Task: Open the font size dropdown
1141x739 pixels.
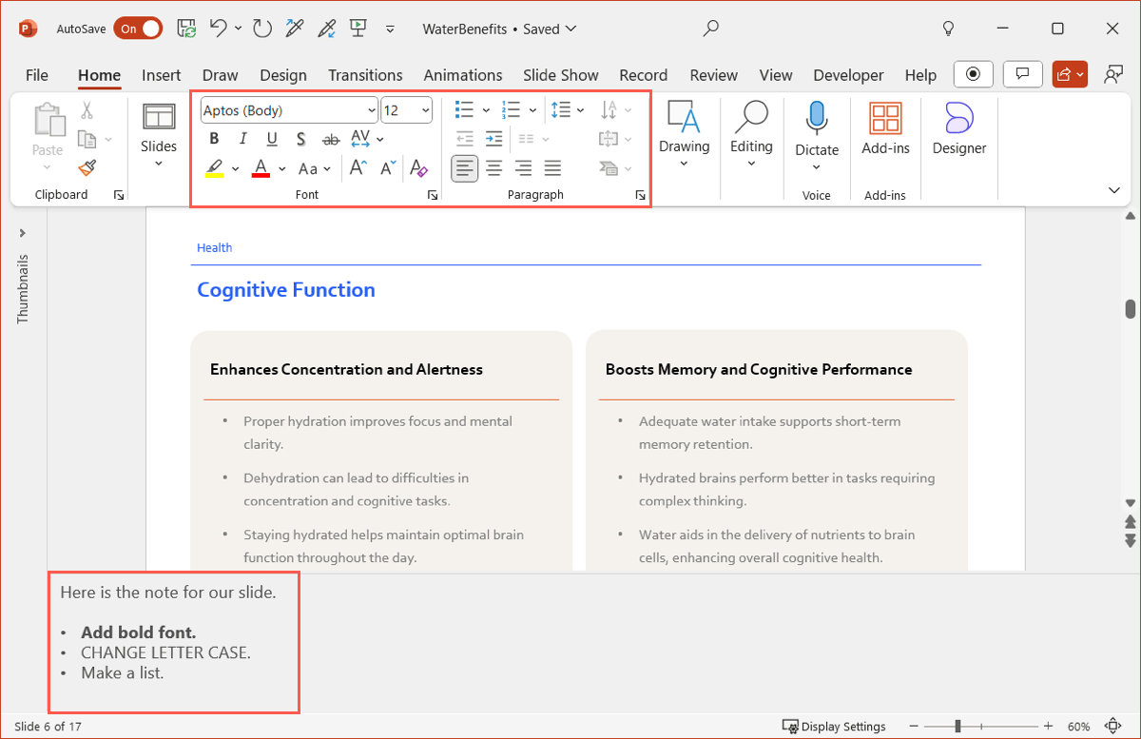Action: pyautogui.click(x=426, y=110)
